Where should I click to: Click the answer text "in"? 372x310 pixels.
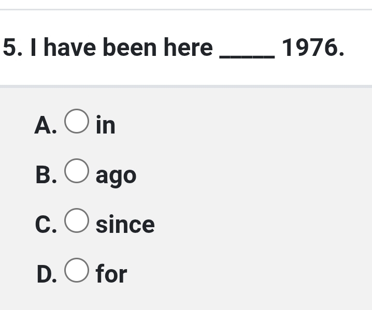[106, 125]
